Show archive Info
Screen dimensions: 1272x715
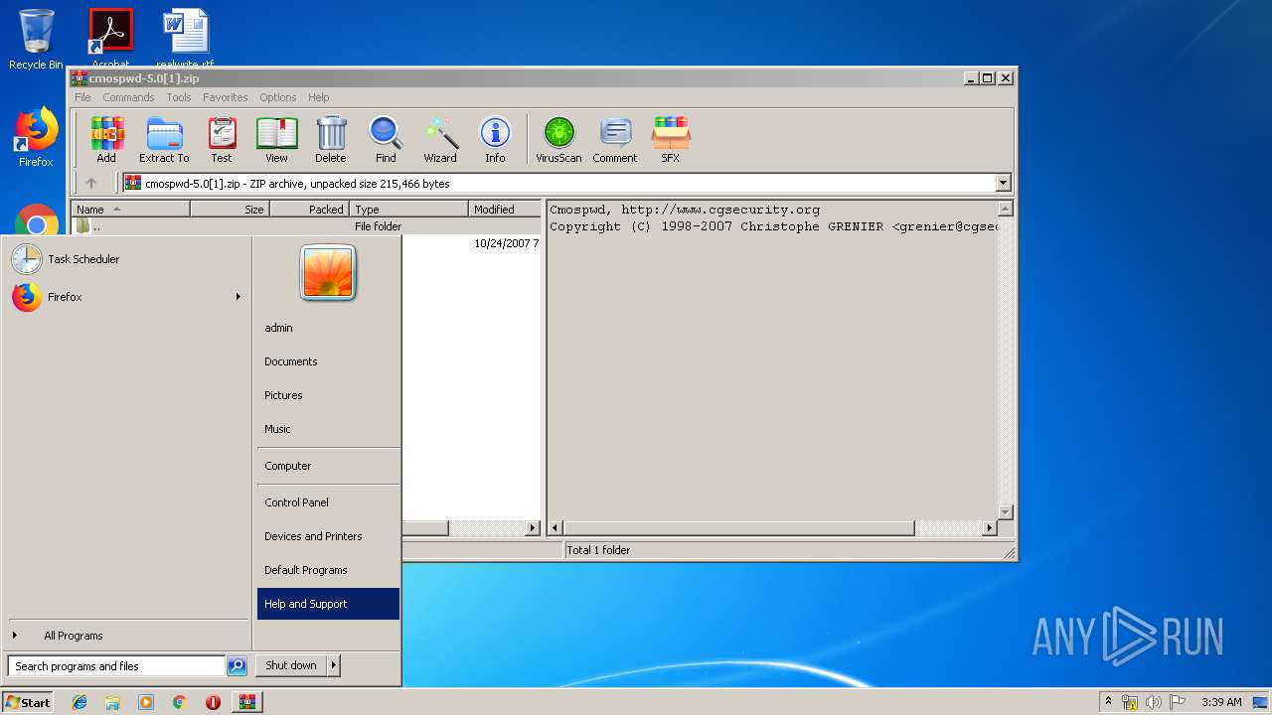[x=495, y=139]
